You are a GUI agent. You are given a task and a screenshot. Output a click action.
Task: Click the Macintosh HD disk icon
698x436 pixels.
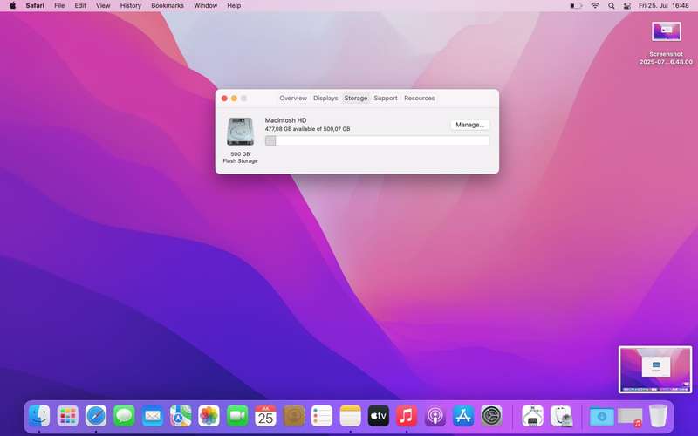point(241,132)
